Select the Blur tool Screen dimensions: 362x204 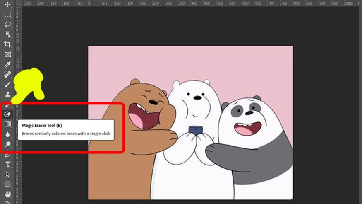coord(7,134)
